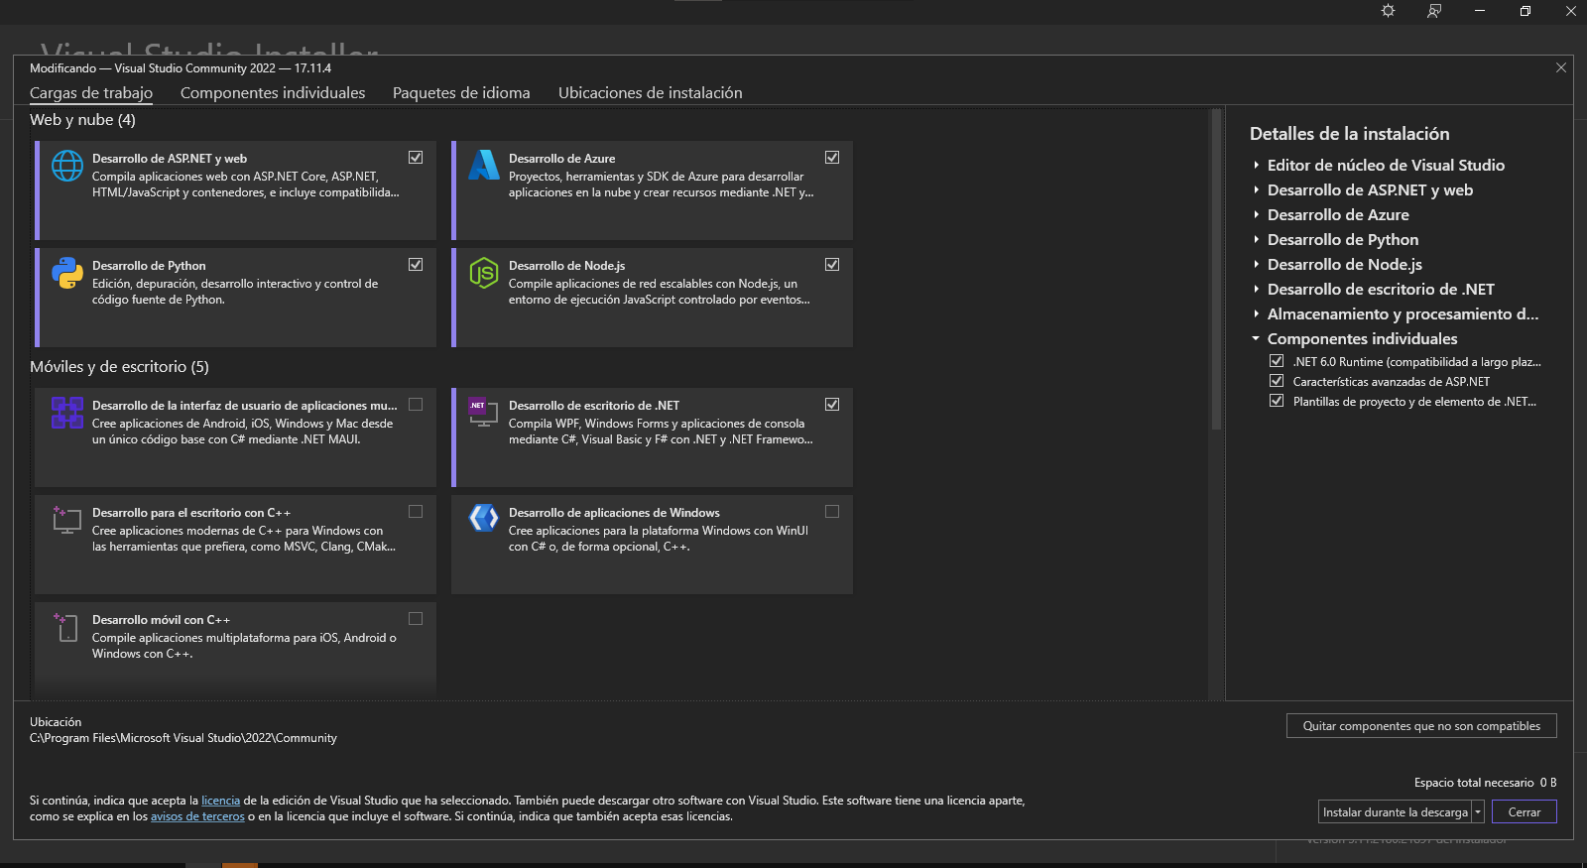Expand Desarrollo de Node.js details
This screenshot has height=868, width=1587.
[x=1256, y=264]
